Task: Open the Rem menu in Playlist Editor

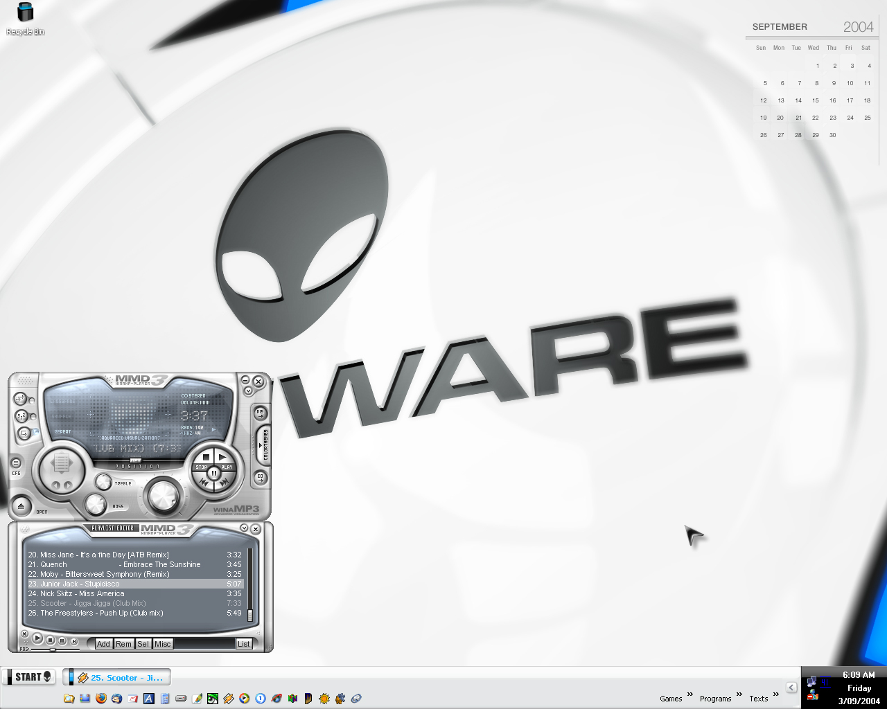Action: (123, 644)
